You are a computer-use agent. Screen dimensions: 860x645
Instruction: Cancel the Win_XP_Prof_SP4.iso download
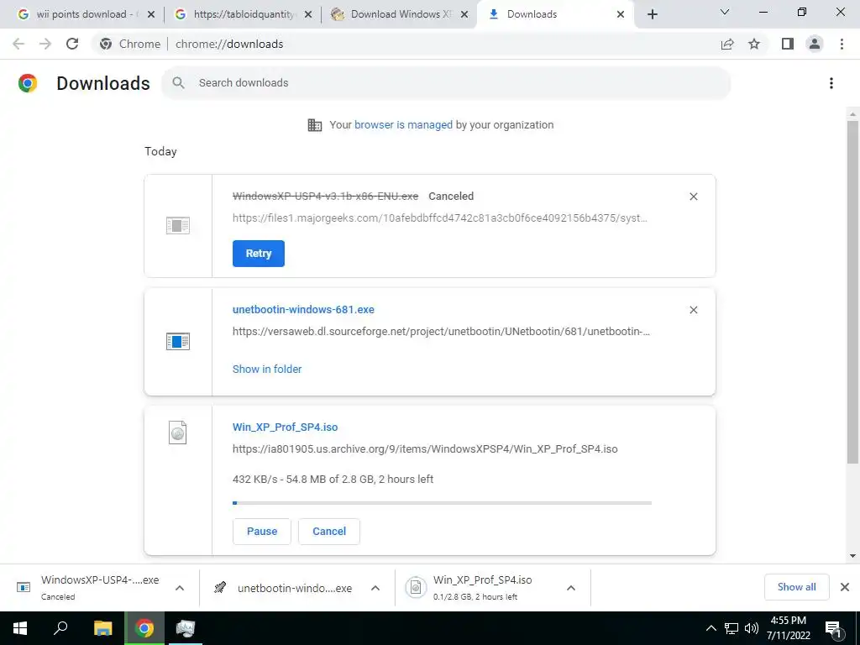[329, 532]
